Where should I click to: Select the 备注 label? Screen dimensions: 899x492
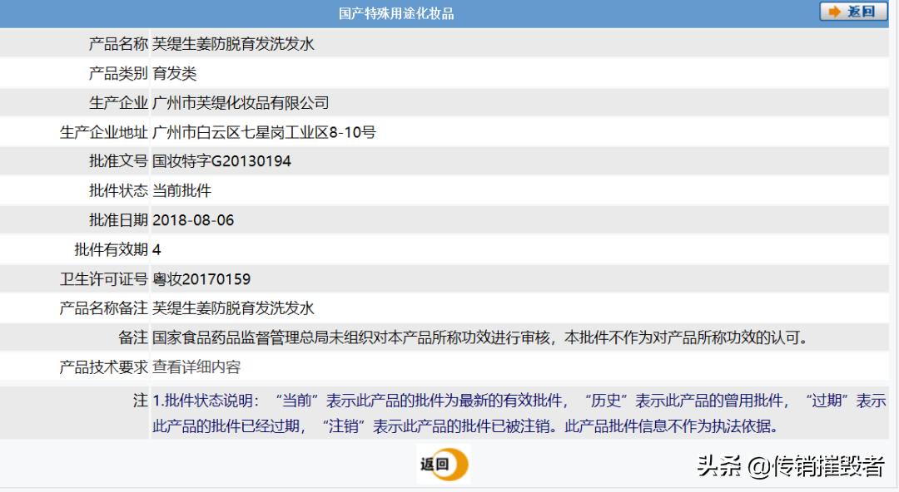(x=133, y=338)
